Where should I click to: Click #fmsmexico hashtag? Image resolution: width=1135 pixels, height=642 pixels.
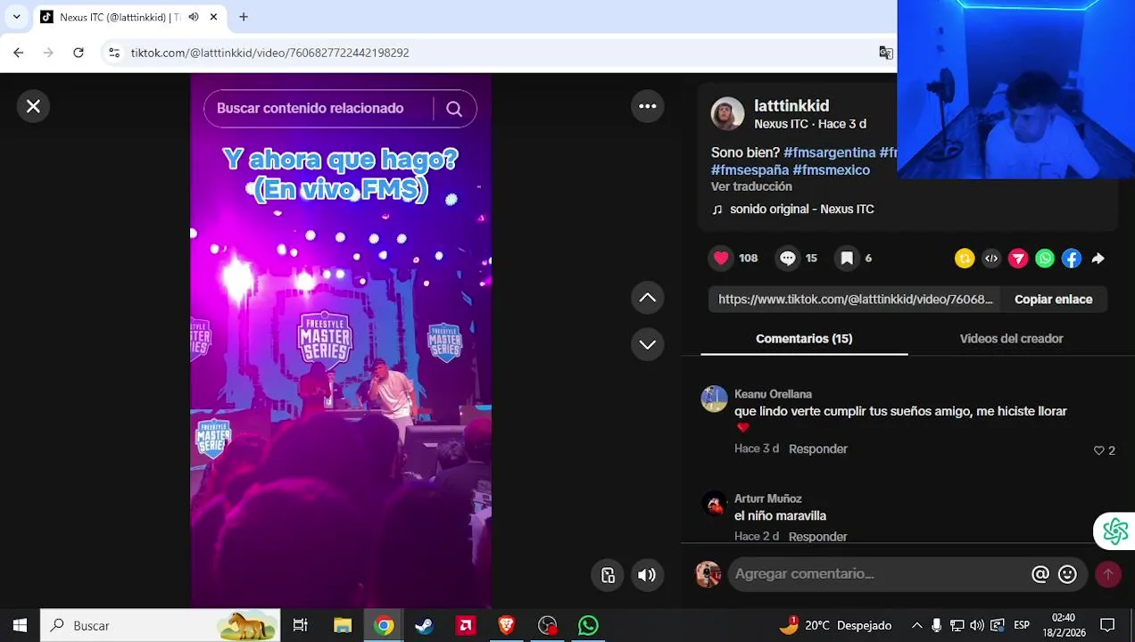pyautogui.click(x=831, y=169)
